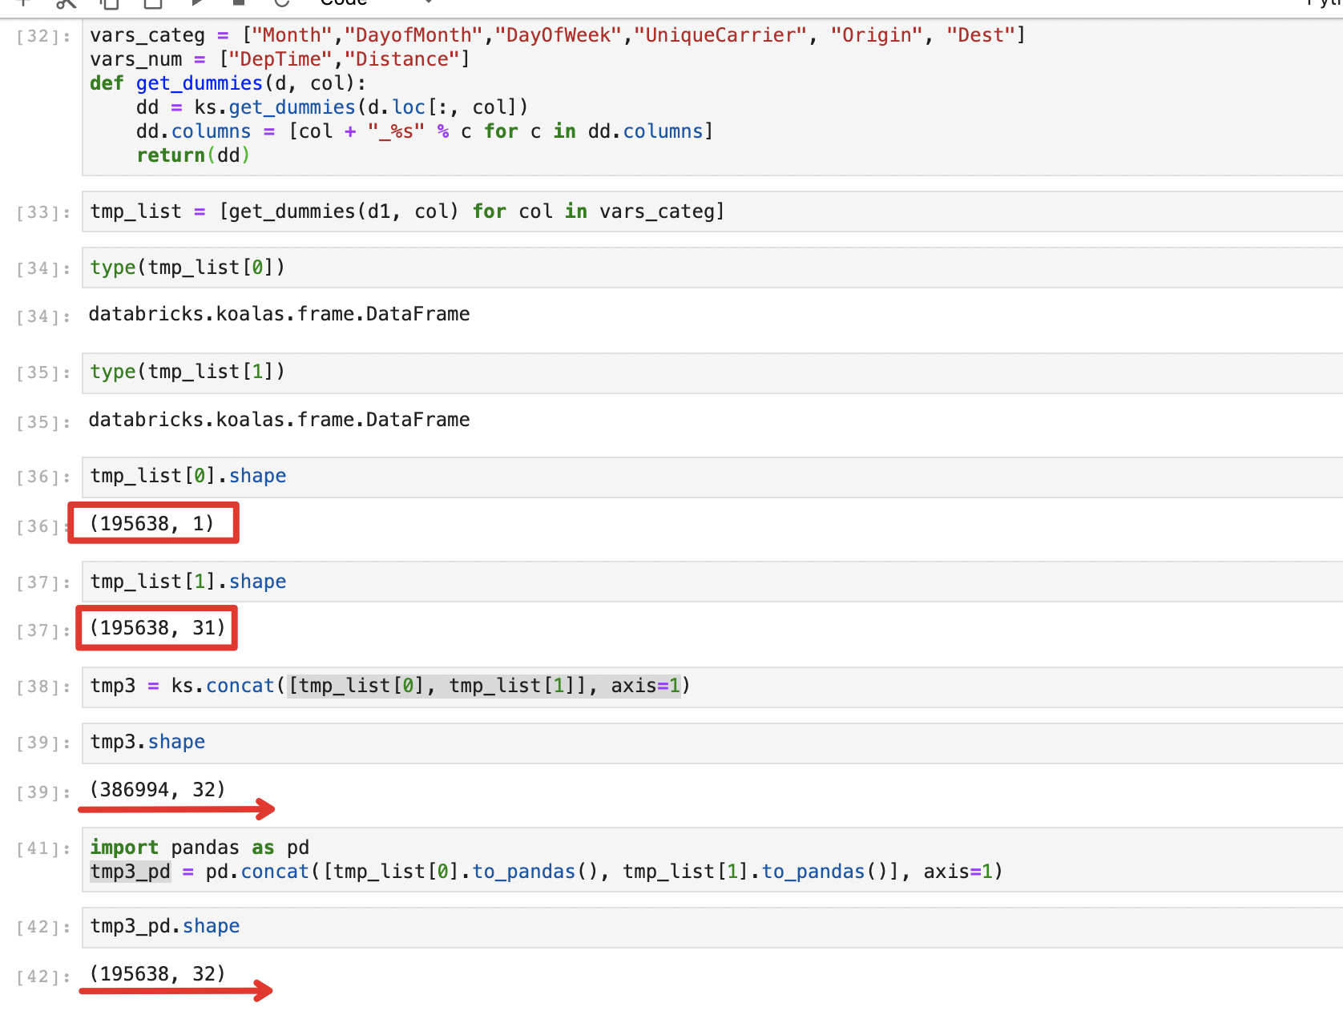Focus the tmp3_pd.shape code cell

click(x=712, y=927)
